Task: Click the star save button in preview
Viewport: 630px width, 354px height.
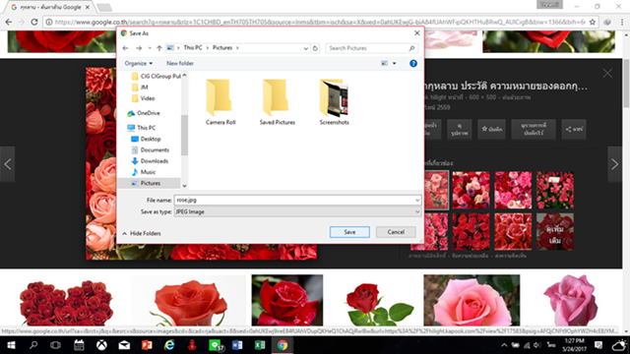Action: coord(492,129)
